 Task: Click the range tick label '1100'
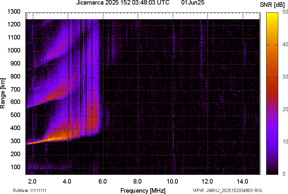[14, 37]
